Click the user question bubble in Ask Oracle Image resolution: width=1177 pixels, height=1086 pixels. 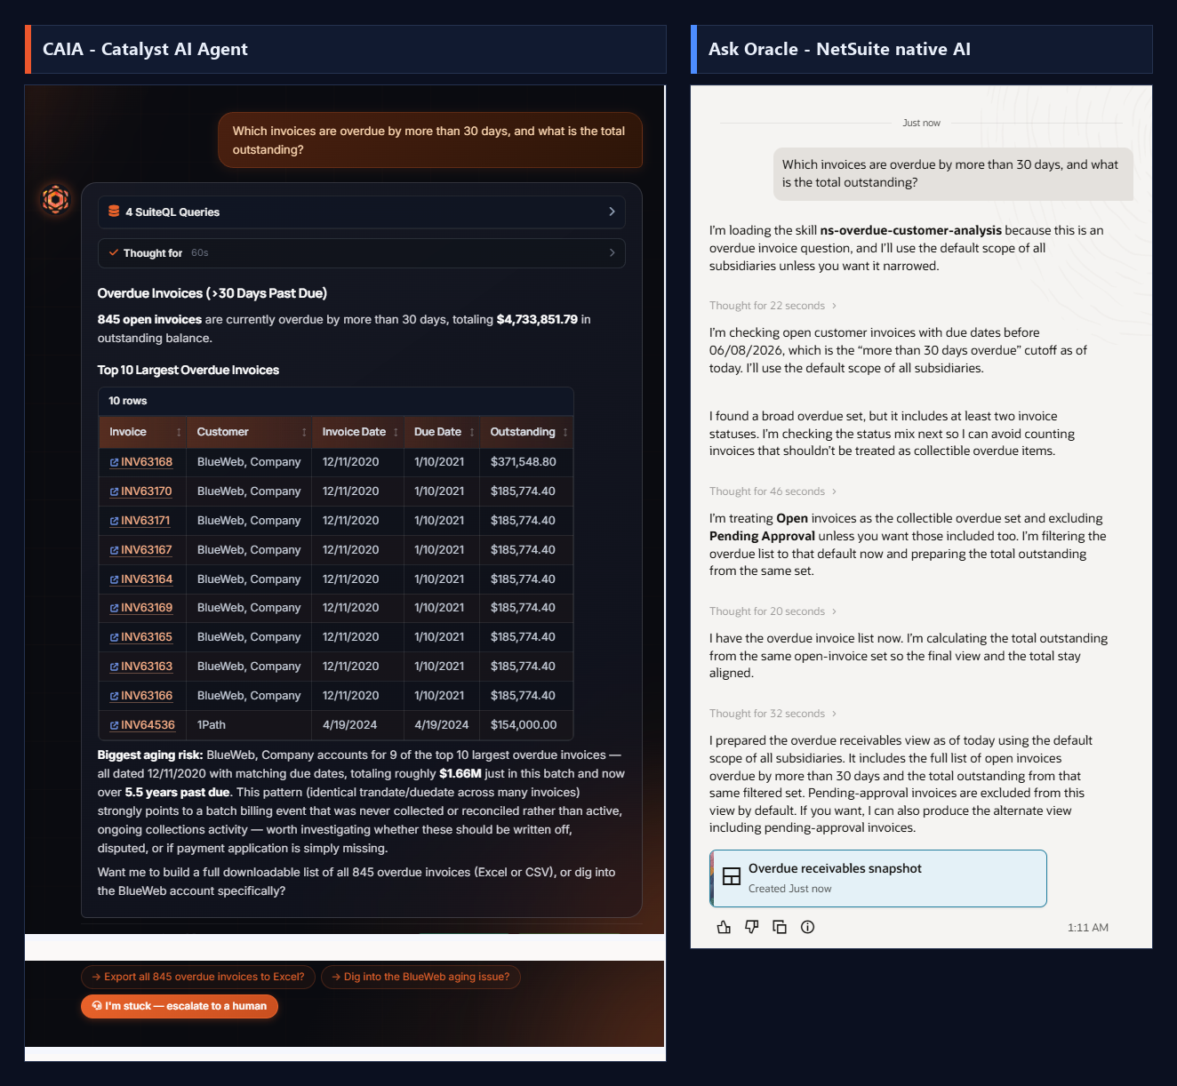point(953,173)
